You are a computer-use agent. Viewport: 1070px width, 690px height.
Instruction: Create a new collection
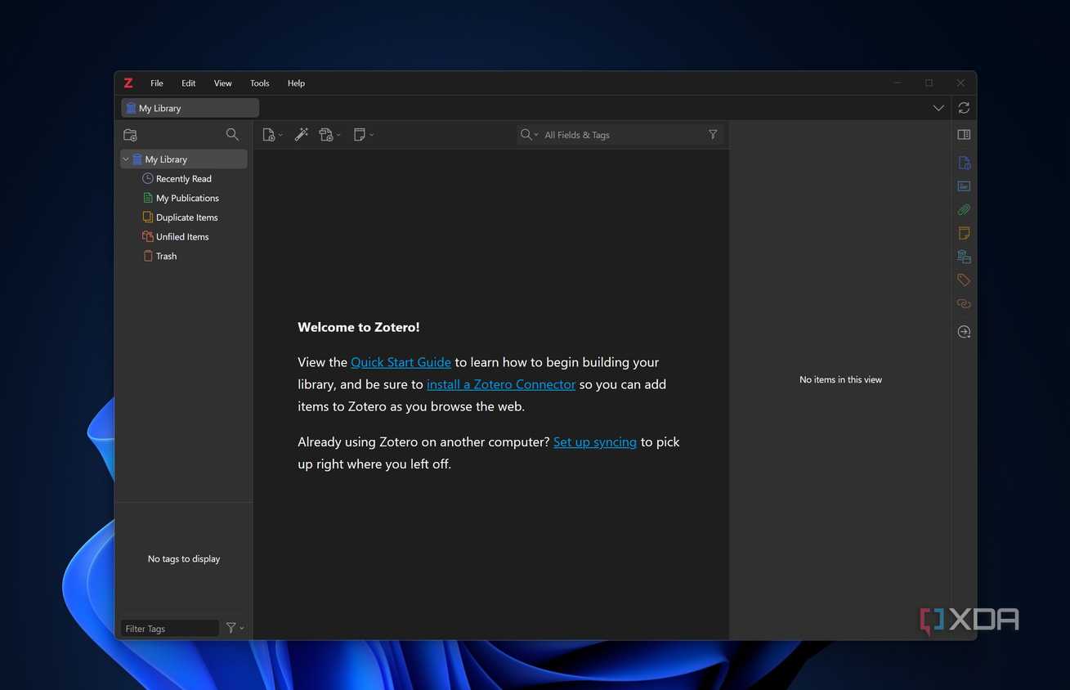click(x=130, y=135)
